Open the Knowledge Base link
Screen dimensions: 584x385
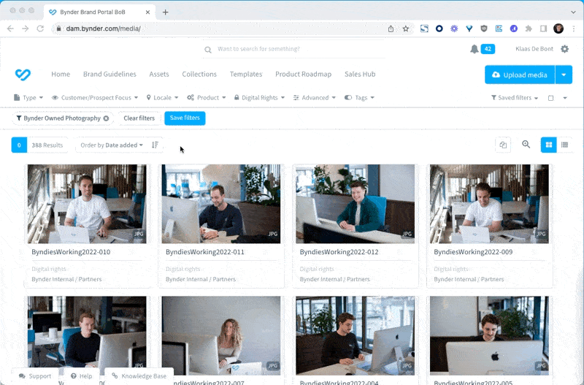(x=139, y=376)
